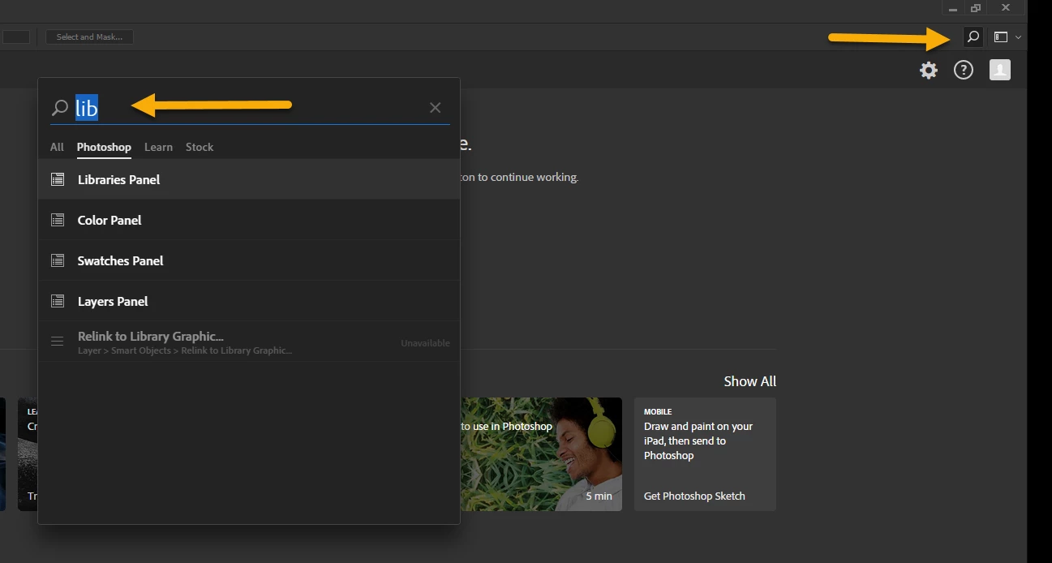Expand the workspace switcher dropdown arrow
The width and height of the screenshot is (1052, 563).
(x=1018, y=37)
